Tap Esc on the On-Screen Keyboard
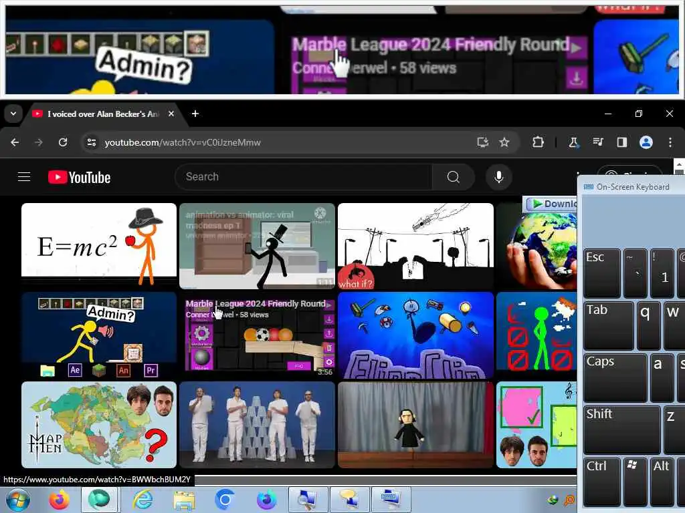685x513 pixels. (x=601, y=273)
